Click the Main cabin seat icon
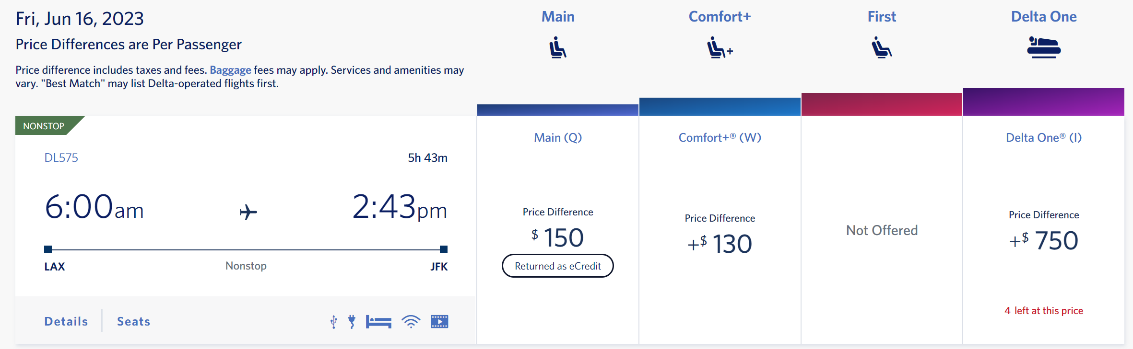The height and width of the screenshot is (349, 1133). tap(557, 47)
